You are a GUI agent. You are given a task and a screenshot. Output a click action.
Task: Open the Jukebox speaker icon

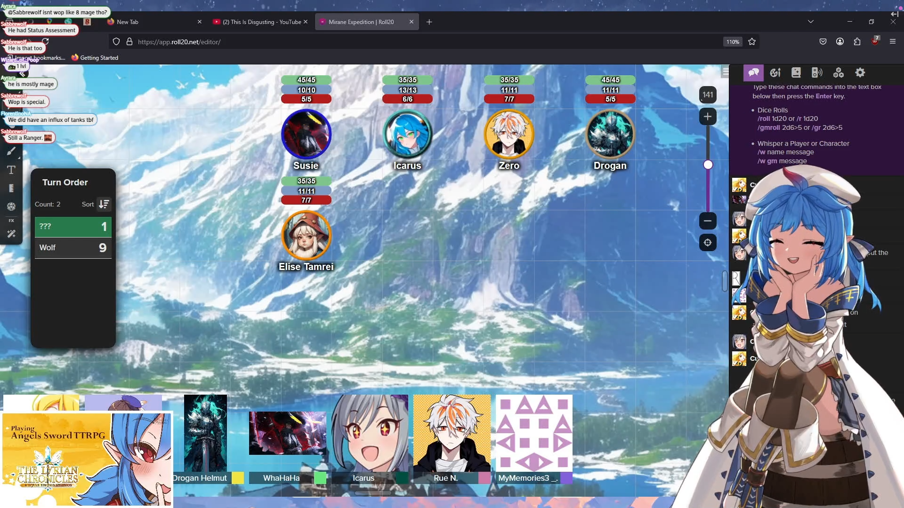817,72
